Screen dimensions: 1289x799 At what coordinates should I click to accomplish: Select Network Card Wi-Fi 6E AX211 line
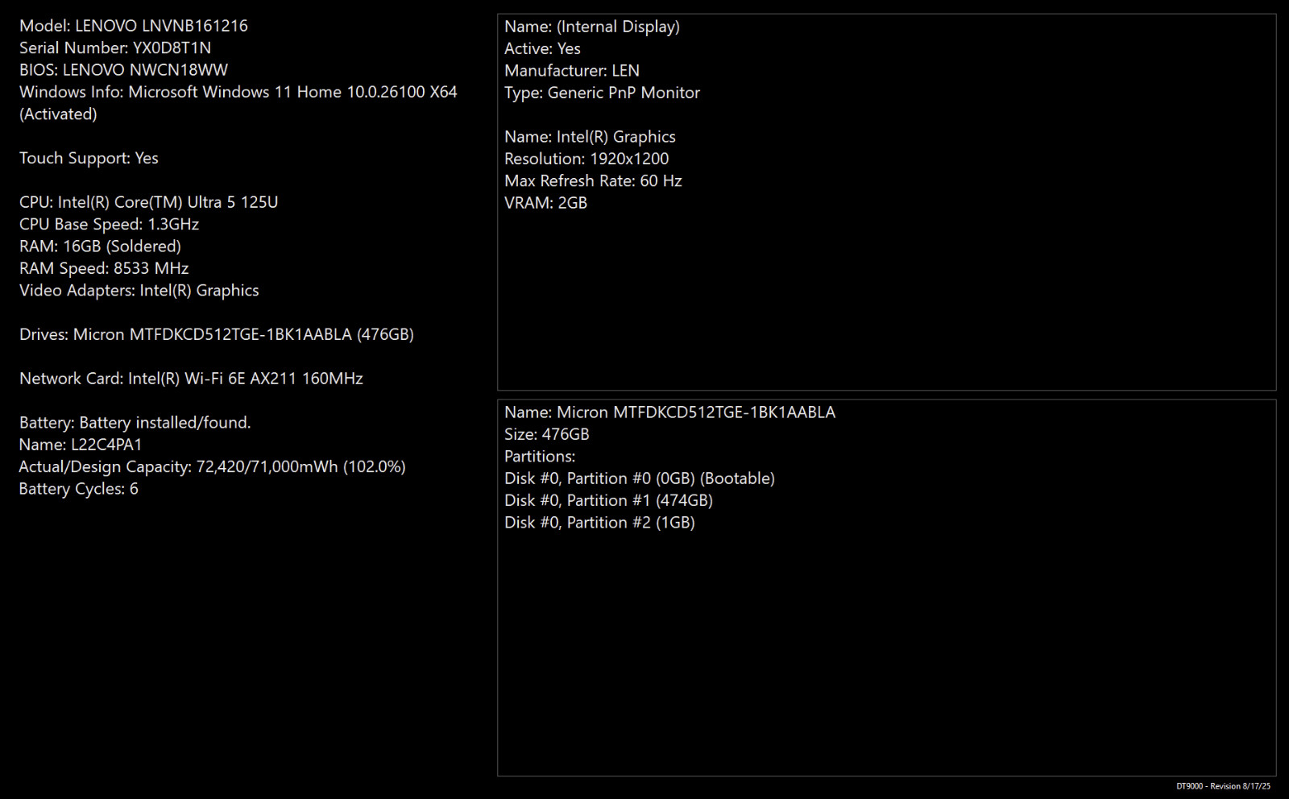191,379
